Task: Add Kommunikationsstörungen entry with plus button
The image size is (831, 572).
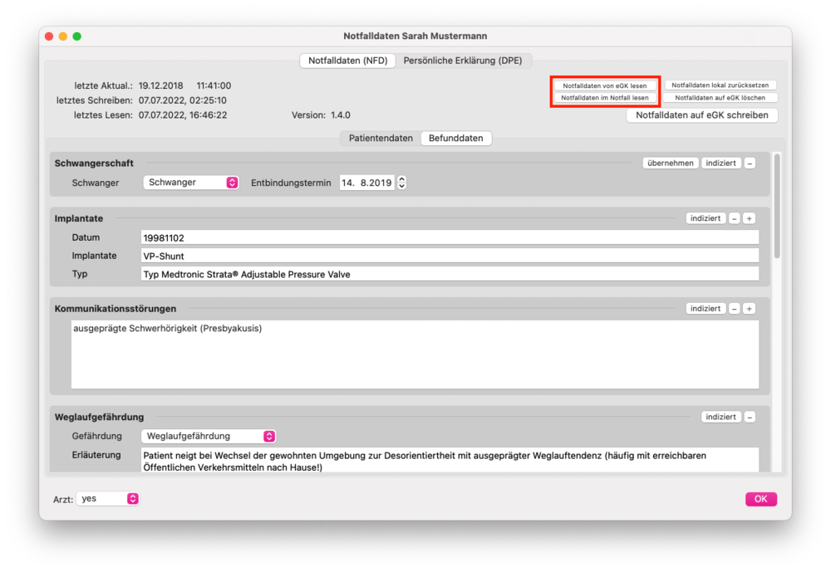Action: coord(749,308)
